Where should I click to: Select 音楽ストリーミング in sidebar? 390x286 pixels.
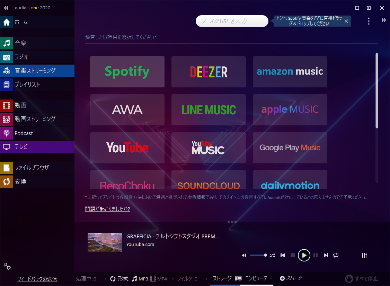click(x=37, y=71)
